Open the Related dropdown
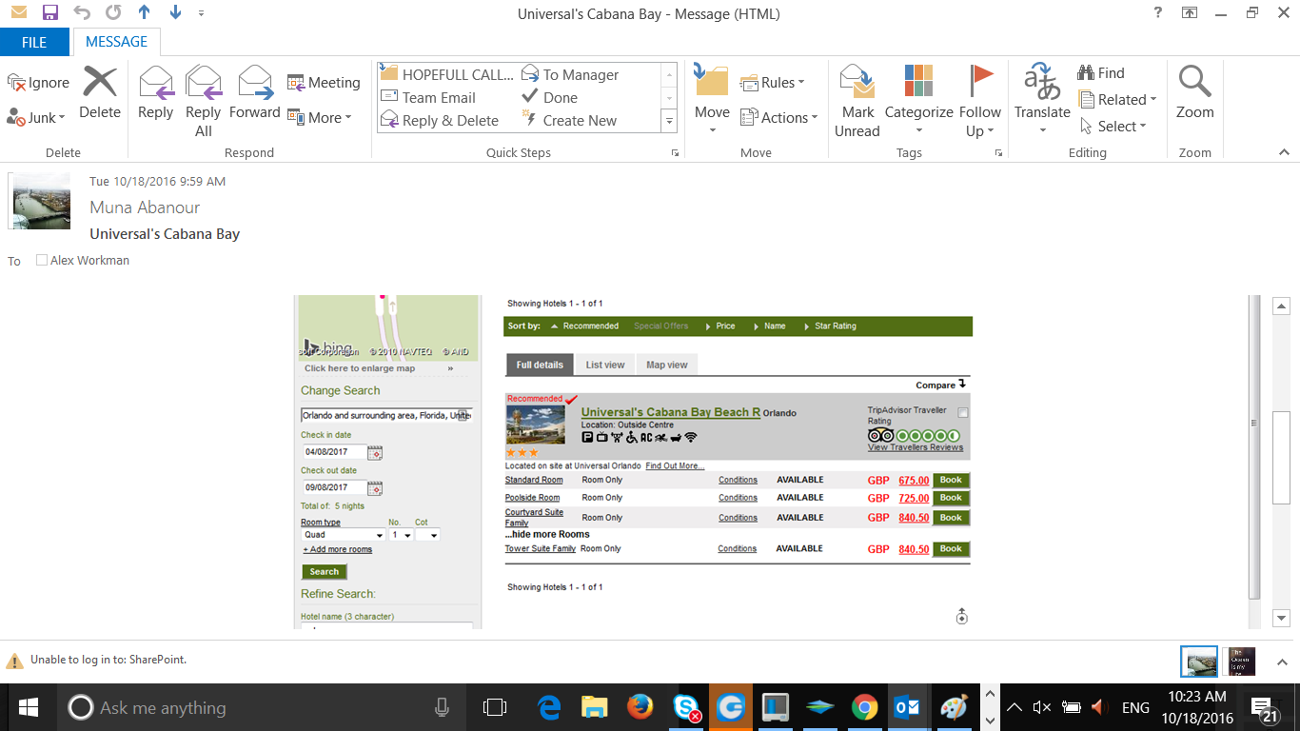 [x=1117, y=99]
